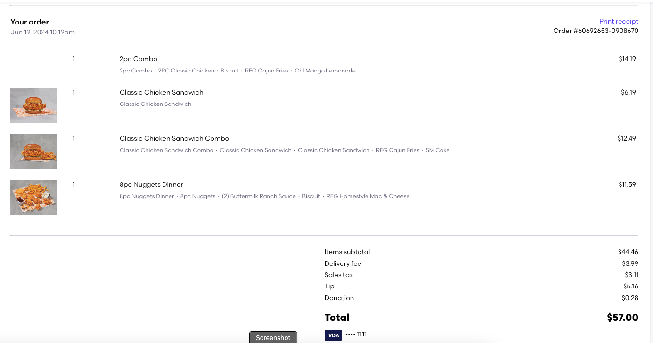This screenshot has height=343, width=653.
Task: Click the Visa card icon
Action: (333, 335)
